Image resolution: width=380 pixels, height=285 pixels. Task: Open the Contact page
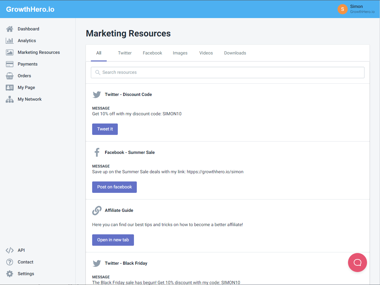point(25,262)
